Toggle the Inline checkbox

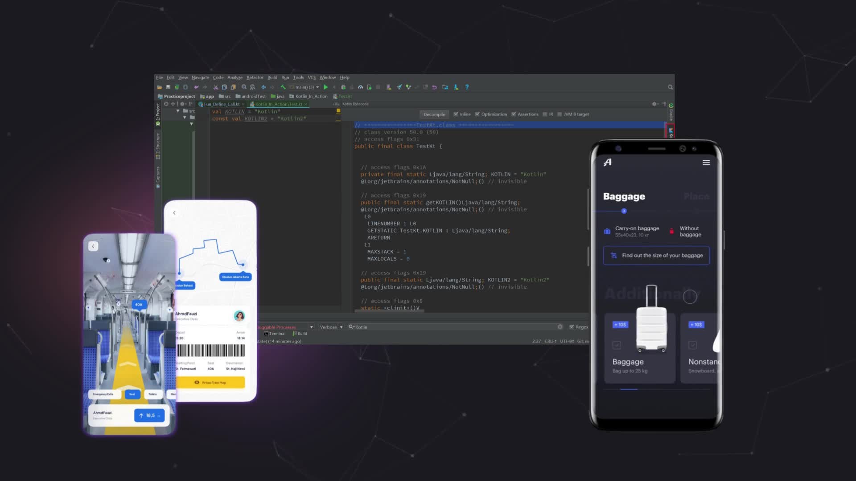point(456,114)
